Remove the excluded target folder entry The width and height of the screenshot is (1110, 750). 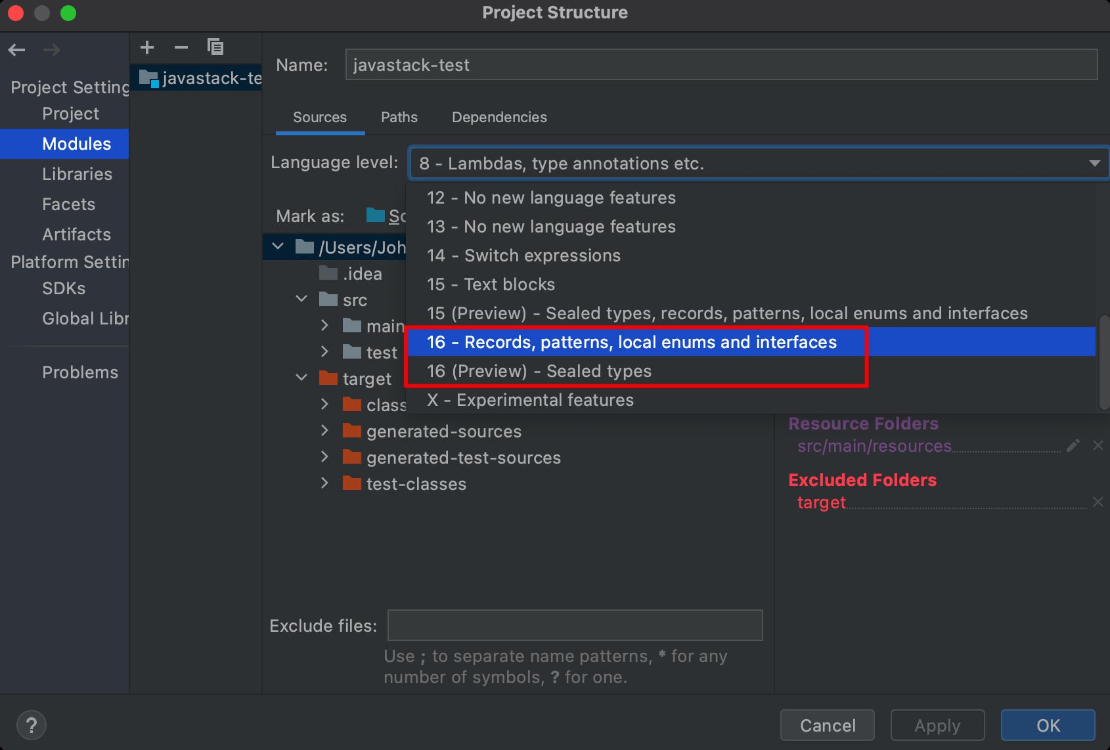click(1098, 502)
